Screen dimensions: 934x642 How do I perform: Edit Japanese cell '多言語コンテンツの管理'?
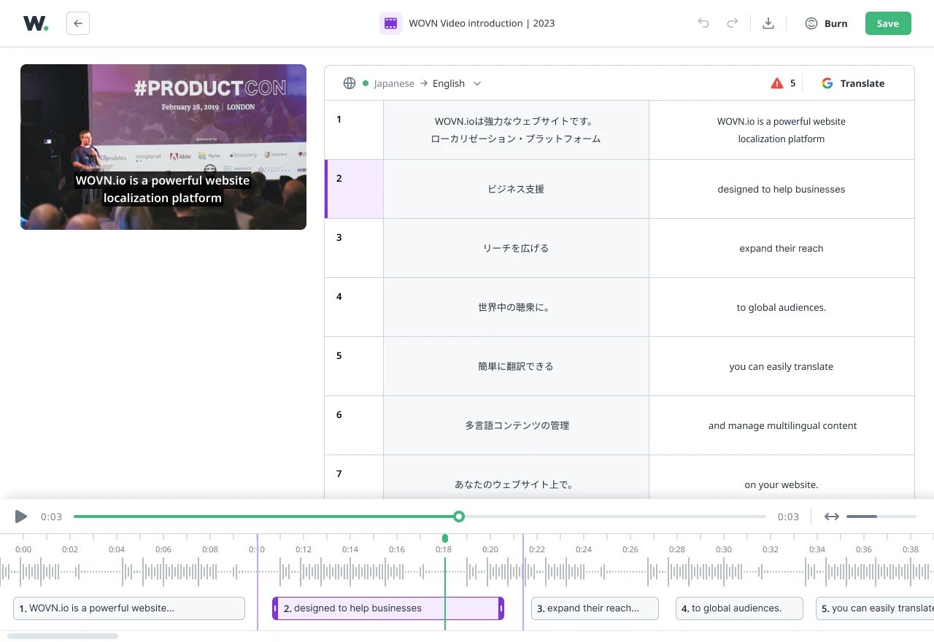[516, 425]
